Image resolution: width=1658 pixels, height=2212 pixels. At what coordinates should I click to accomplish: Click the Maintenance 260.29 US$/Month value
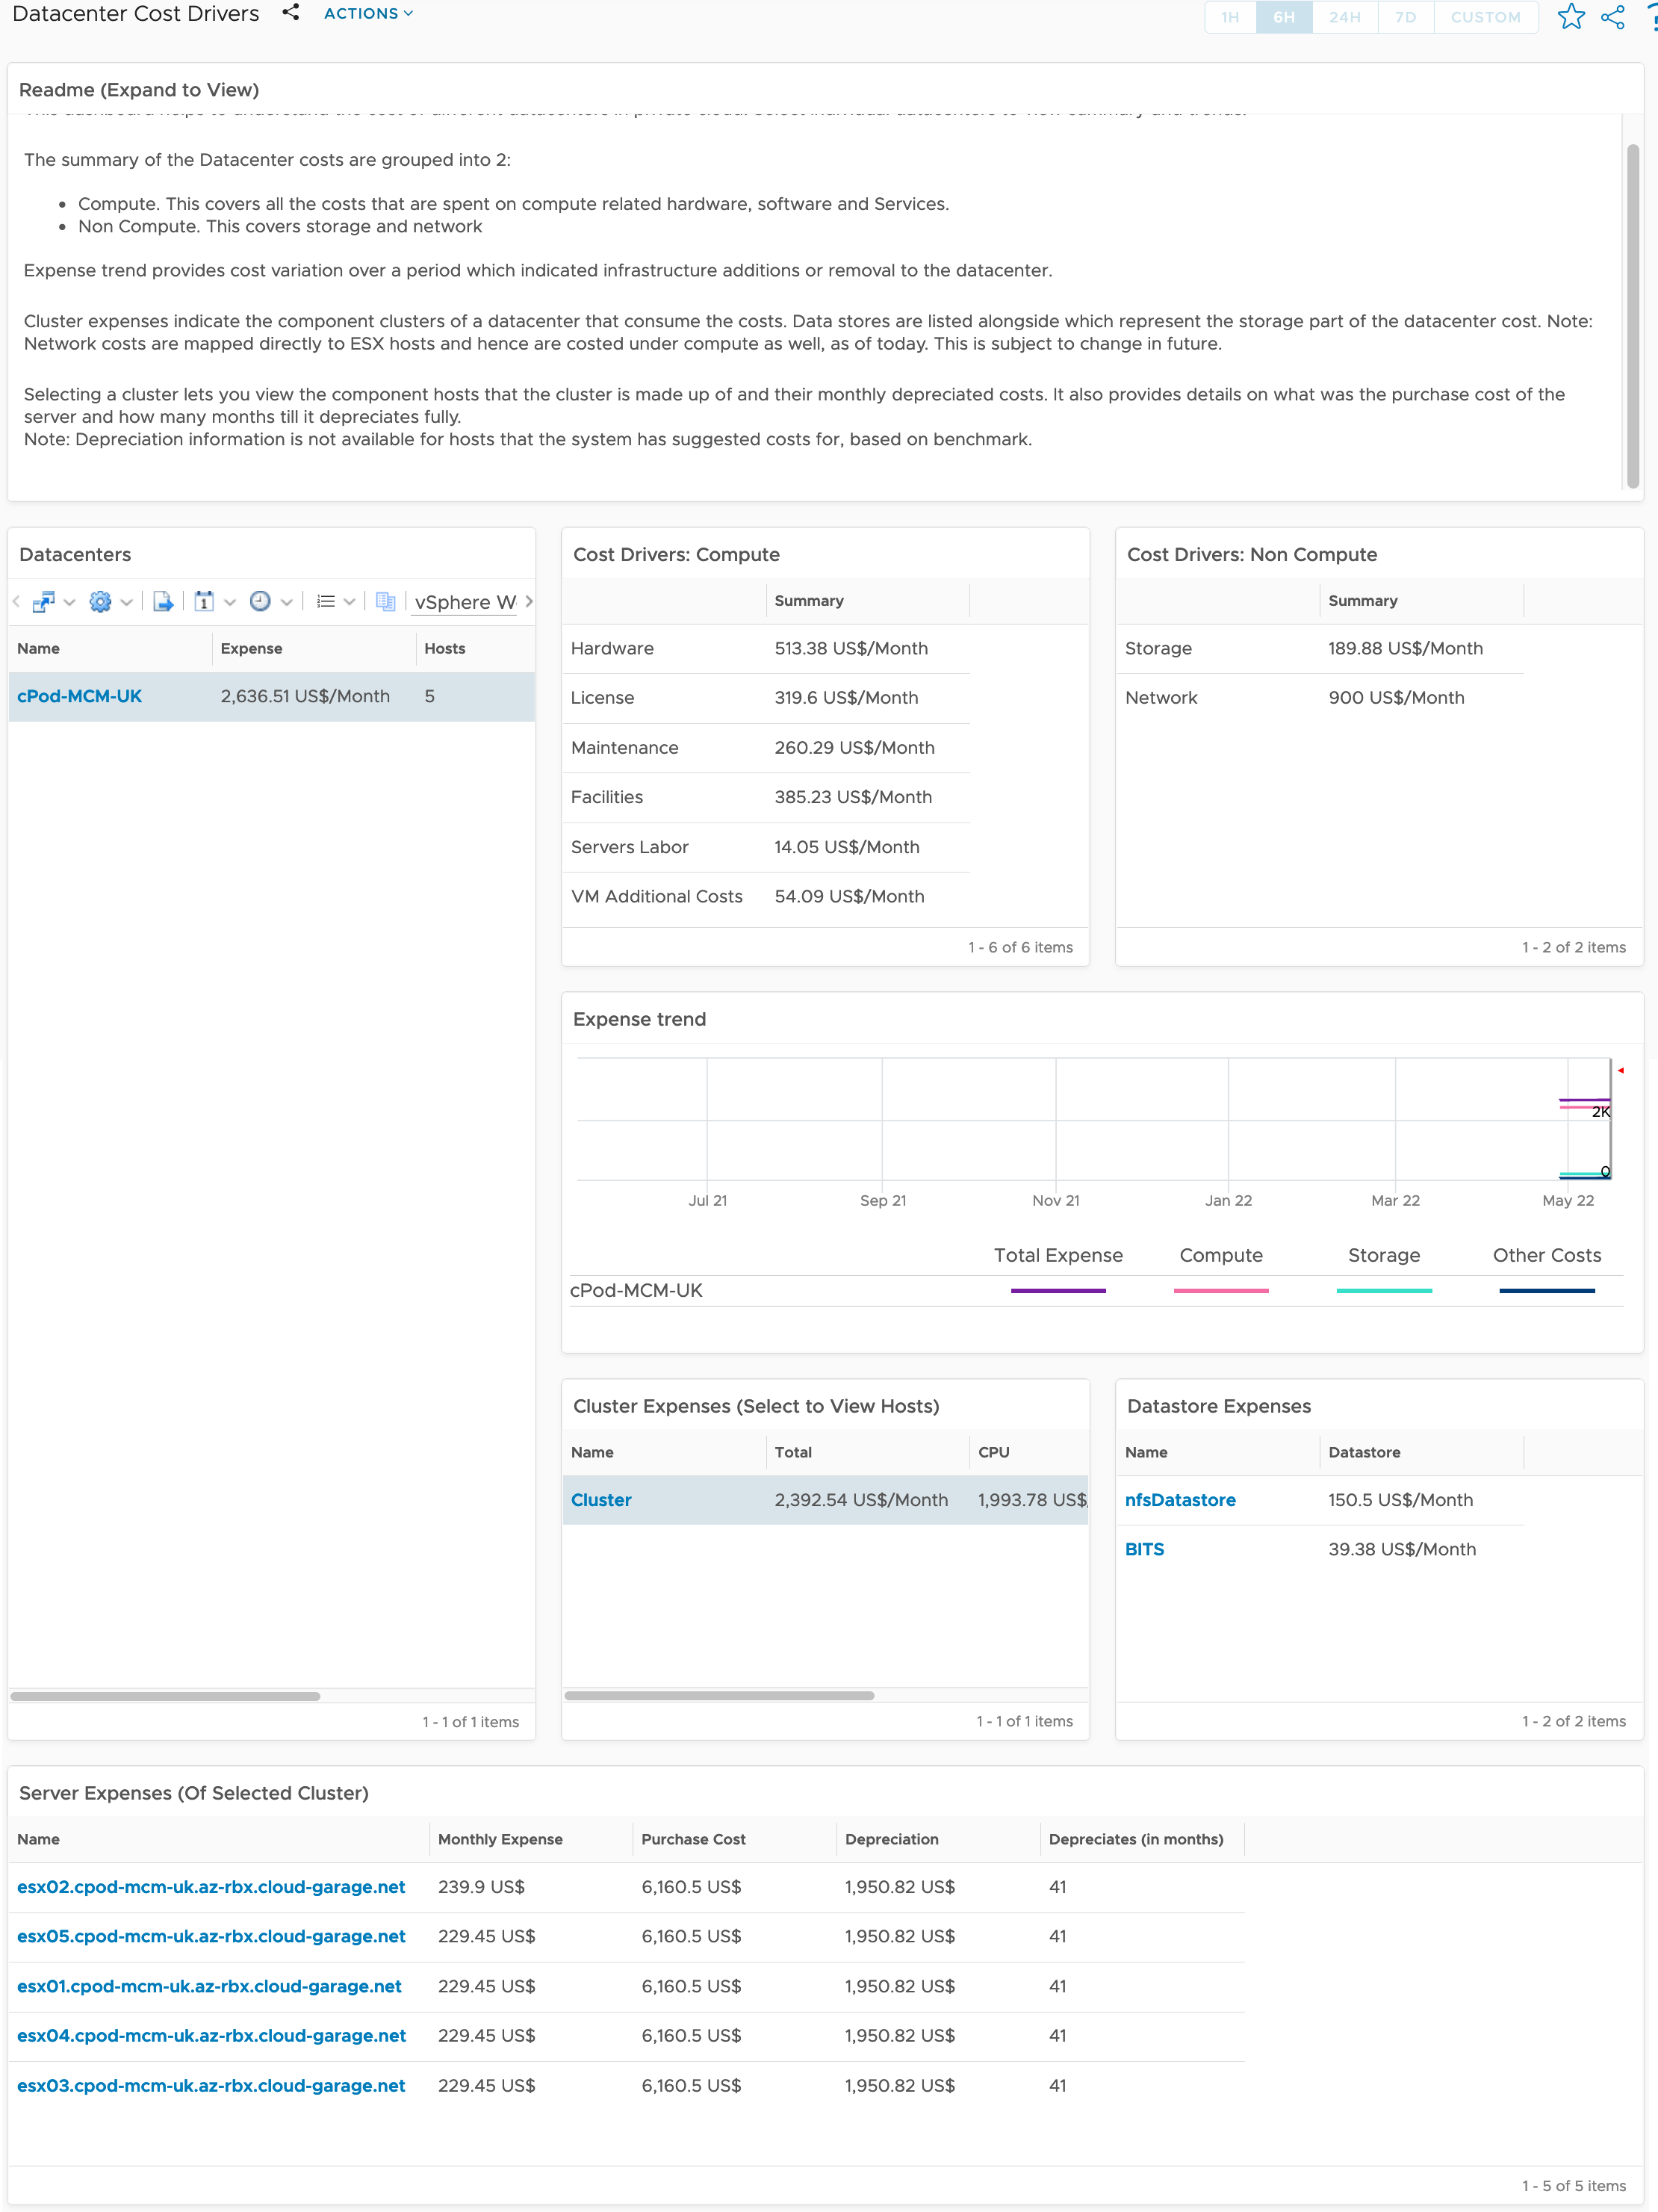(x=854, y=748)
